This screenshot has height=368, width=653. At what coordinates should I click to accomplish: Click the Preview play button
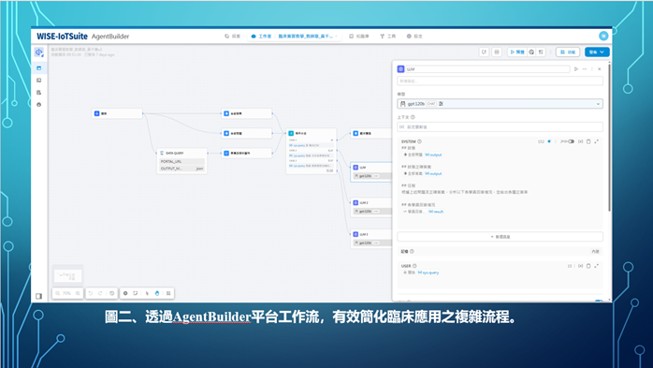517,52
